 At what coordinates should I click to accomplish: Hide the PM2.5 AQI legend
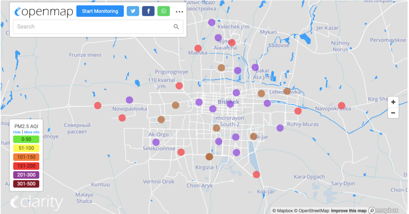(x=17, y=132)
